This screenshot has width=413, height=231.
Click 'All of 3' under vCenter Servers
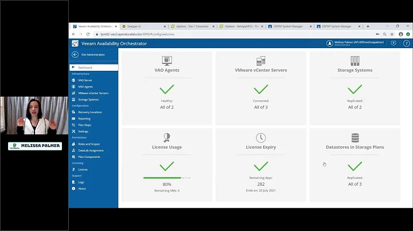(x=261, y=107)
